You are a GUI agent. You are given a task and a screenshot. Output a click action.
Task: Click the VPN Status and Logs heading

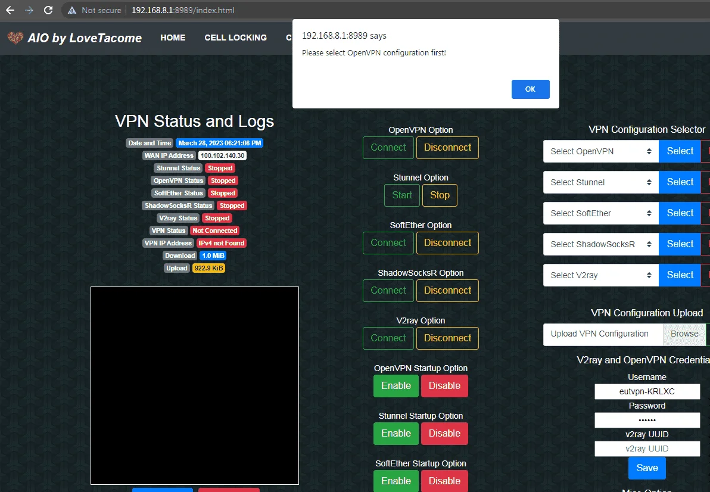pyautogui.click(x=194, y=122)
